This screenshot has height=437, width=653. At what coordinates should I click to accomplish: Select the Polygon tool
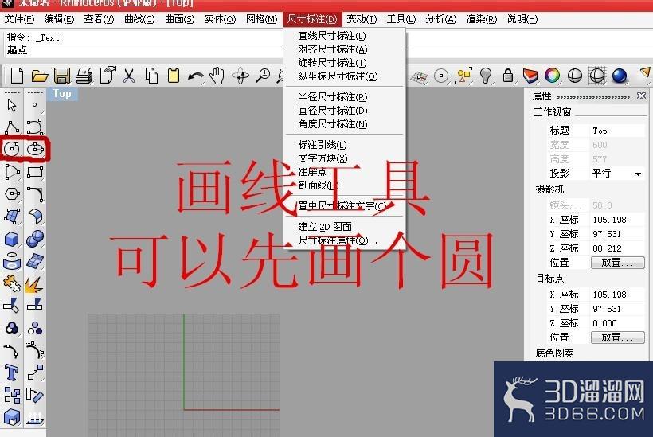coord(12,194)
